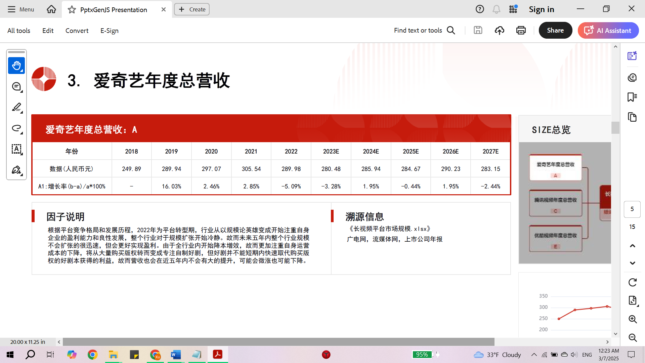Go to previous page arrow
The height and width of the screenshot is (363, 645).
coord(633,246)
